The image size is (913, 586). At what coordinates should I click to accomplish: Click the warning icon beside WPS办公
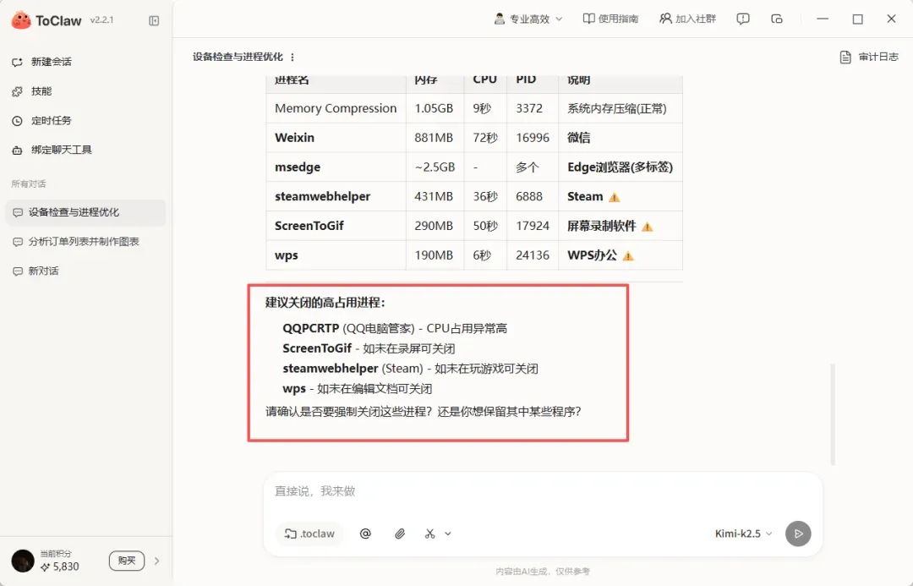point(627,255)
